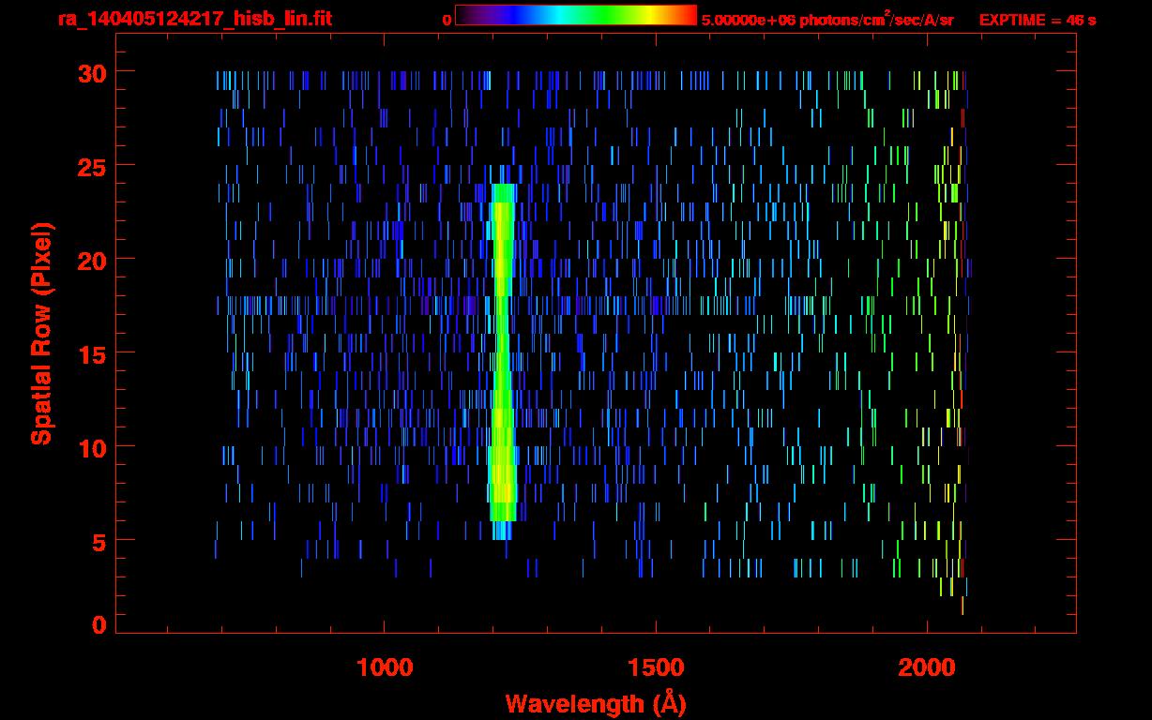Click the x-axis tick label 1500
This screenshot has width=1152, height=720.
pyautogui.click(x=656, y=667)
